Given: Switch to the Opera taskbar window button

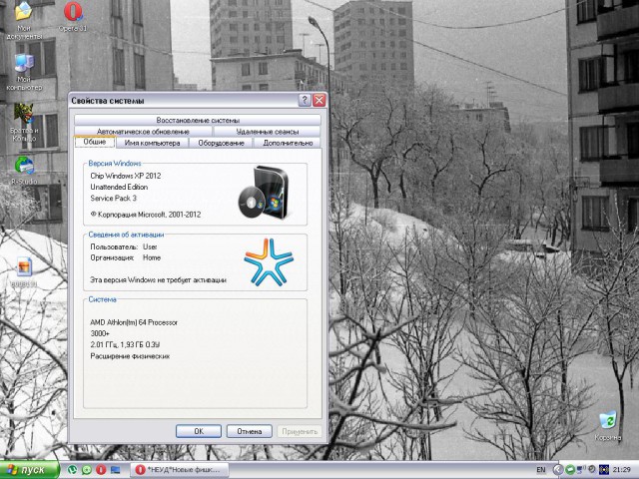Looking at the screenshot, I should point(180,470).
